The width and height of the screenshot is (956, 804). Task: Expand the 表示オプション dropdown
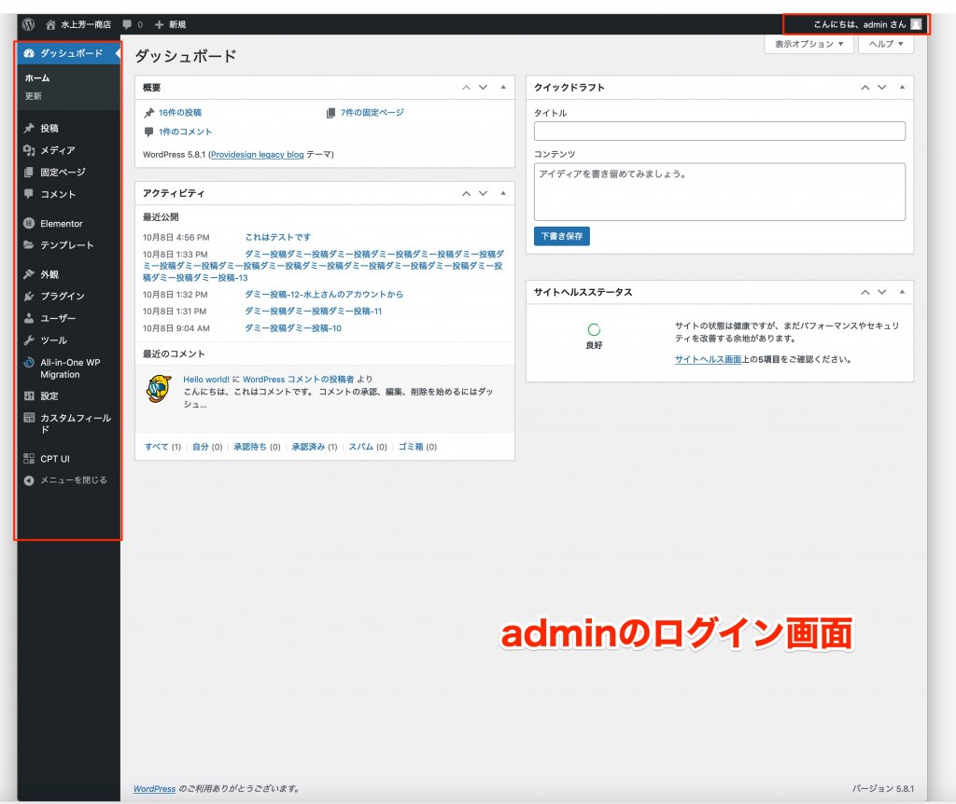[x=808, y=44]
